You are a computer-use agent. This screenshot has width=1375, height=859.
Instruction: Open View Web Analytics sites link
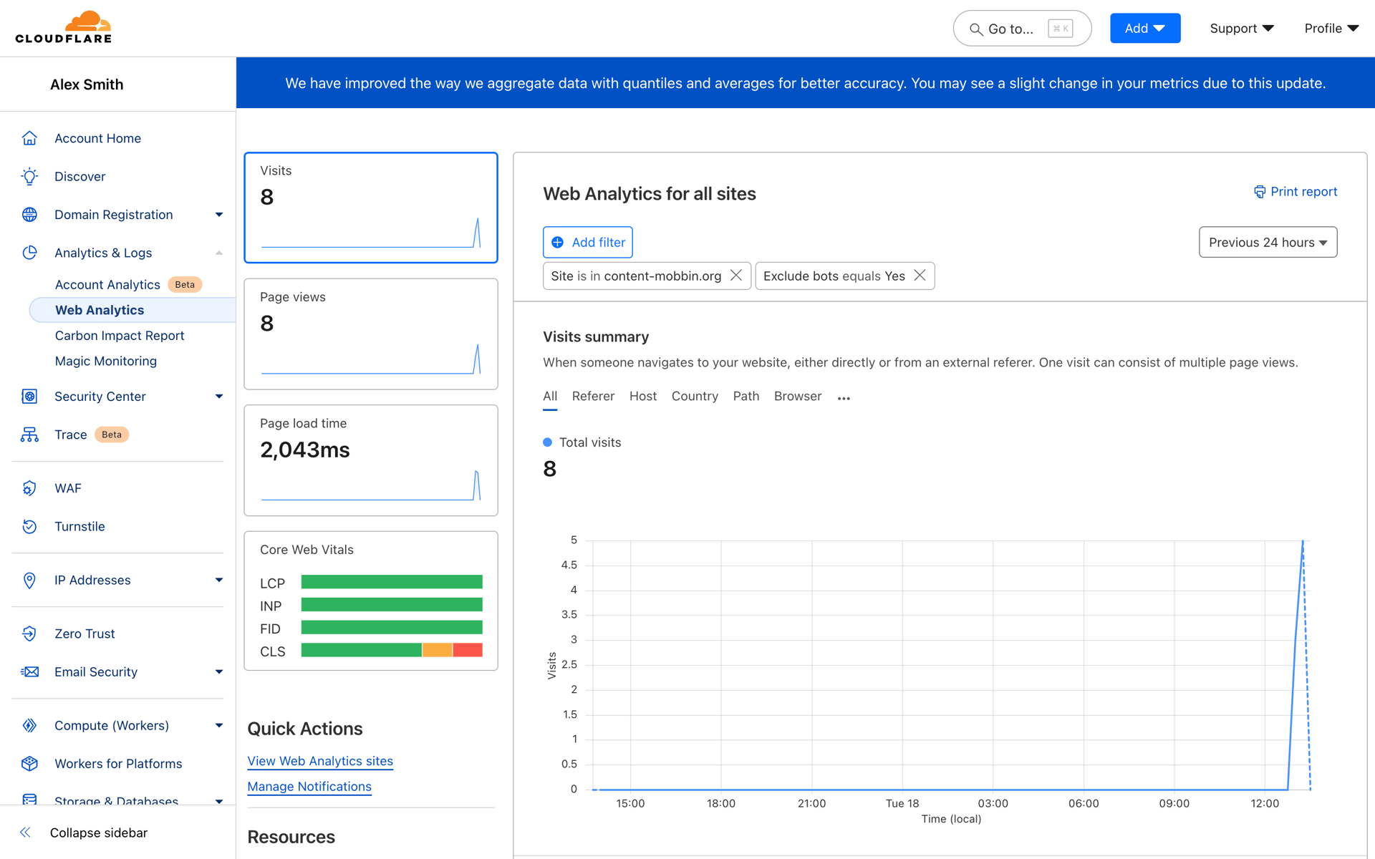pos(320,761)
